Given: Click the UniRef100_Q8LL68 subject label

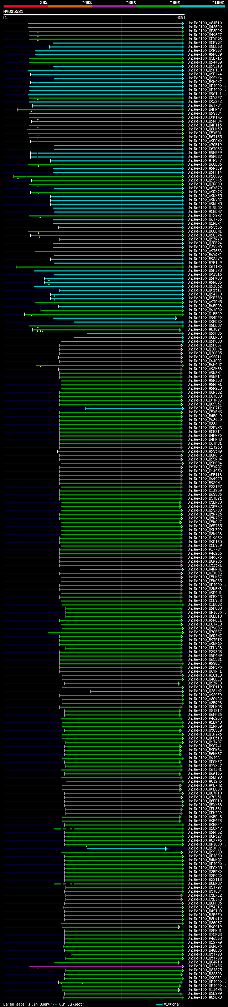Looking at the screenshot, I should pos(204,46).
